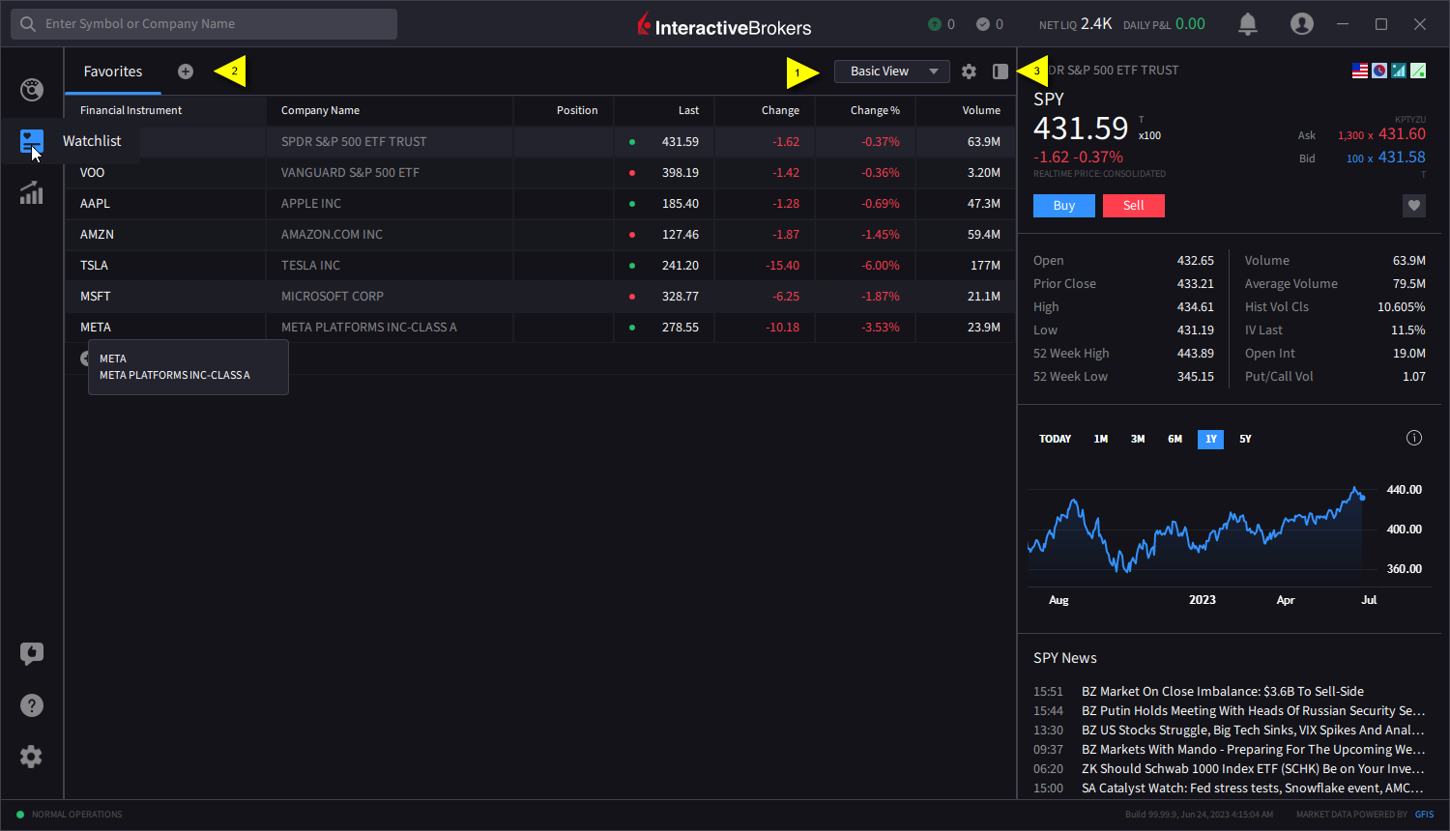Click the search magnifier icon
Image resolution: width=1450 pixels, height=831 pixels.
coord(28,24)
